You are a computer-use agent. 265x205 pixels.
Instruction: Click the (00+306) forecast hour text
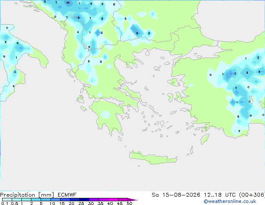point(252,195)
